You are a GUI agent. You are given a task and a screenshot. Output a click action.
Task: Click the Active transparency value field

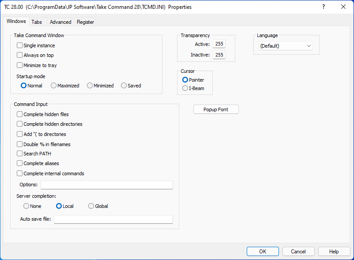(219, 44)
